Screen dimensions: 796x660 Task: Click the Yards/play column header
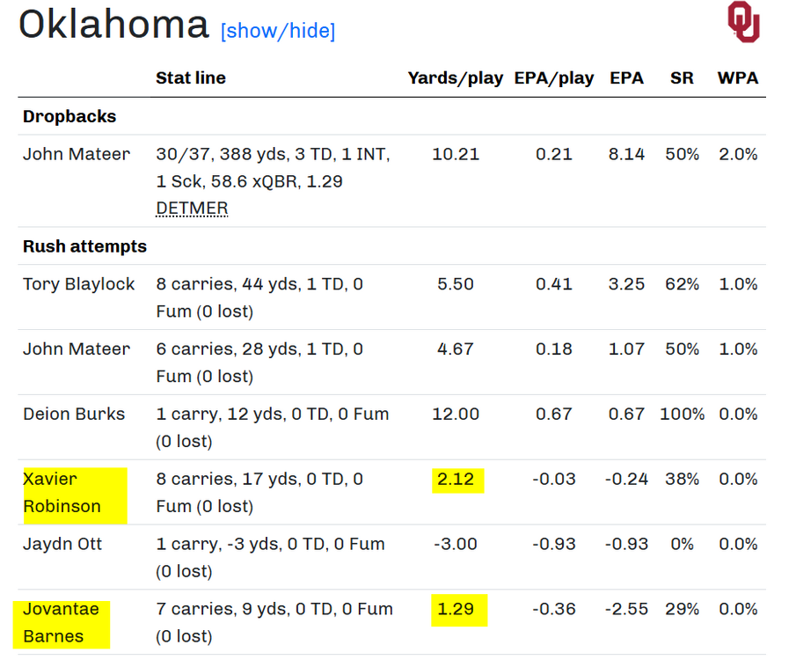455,78
